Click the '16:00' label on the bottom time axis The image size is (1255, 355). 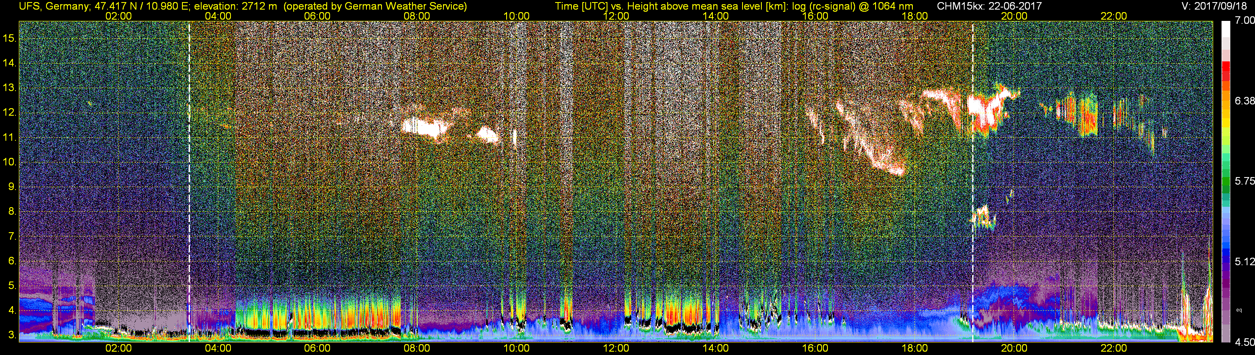tap(815, 348)
